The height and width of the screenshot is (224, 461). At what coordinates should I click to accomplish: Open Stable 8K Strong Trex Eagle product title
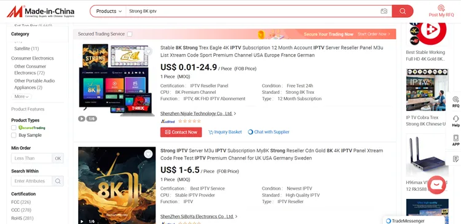tap(272, 52)
